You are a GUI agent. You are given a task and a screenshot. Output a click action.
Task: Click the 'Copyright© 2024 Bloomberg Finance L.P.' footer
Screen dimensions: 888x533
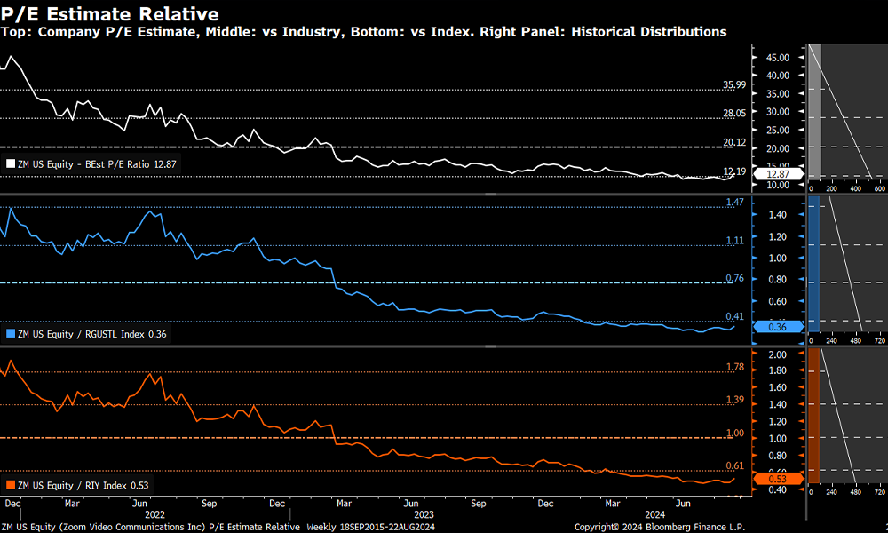point(660,527)
